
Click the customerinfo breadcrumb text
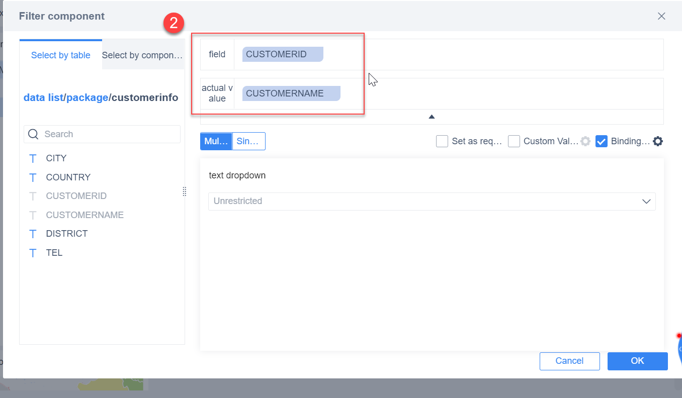[145, 97]
